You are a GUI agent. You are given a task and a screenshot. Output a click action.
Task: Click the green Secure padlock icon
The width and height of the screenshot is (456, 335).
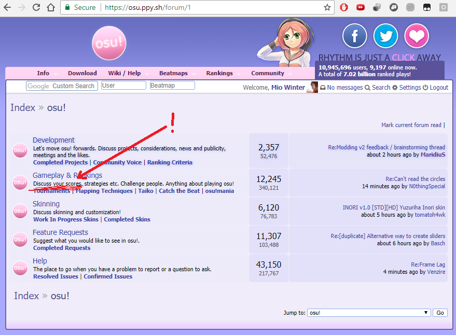pyautogui.click(x=67, y=7)
